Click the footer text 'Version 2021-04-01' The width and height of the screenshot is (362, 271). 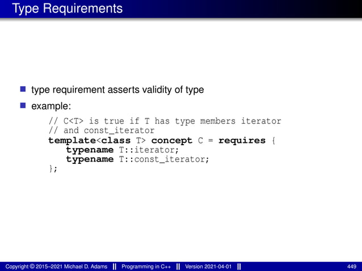208,266
